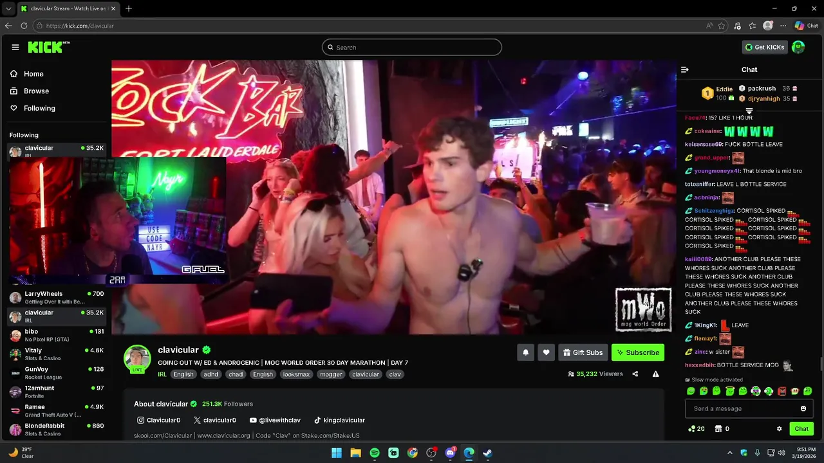This screenshot has width=824, height=463.
Task: Show hidden tray icons chevron
Action: click(730, 453)
